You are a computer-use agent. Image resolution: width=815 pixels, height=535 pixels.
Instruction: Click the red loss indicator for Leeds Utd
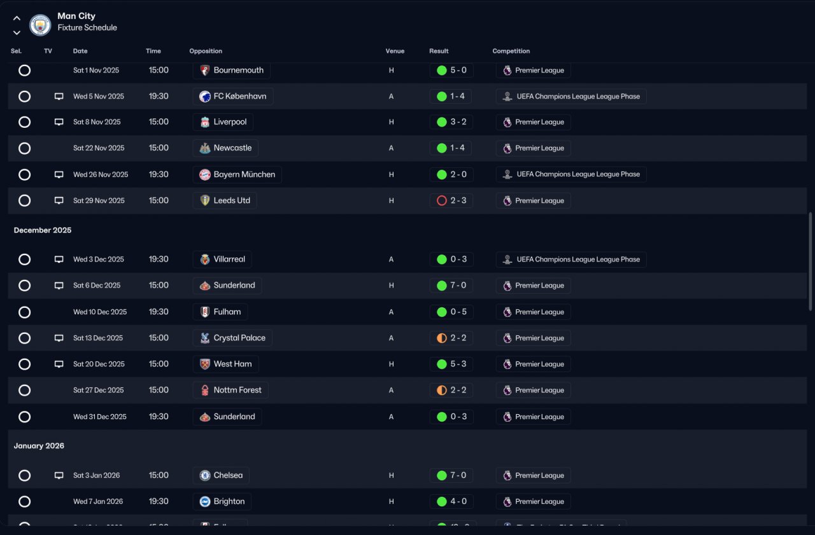tap(442, 200)
